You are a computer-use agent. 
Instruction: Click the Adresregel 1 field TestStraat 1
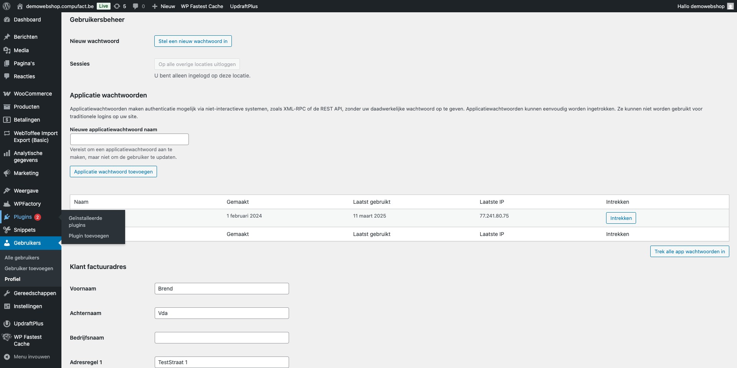(x=221, y=362)
